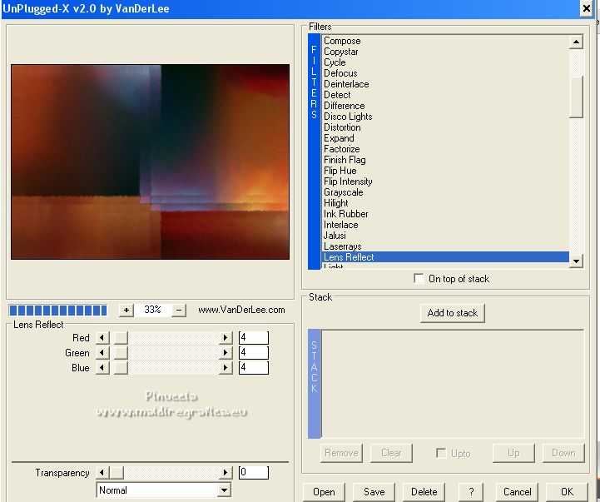Focus the Blue value field

(x=253, y=368)
